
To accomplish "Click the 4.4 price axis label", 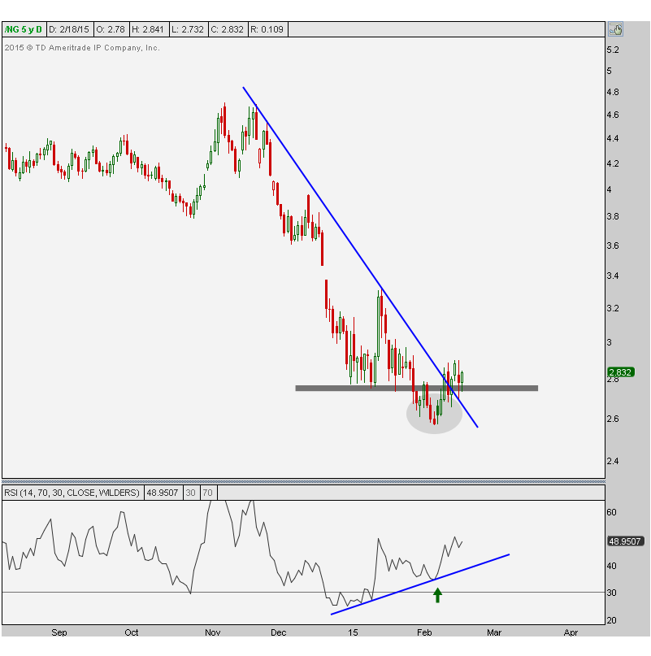I will [613, 138].
